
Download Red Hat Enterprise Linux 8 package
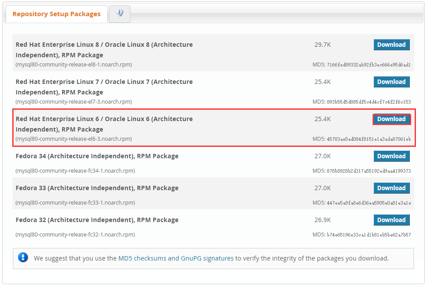(391, 45)
